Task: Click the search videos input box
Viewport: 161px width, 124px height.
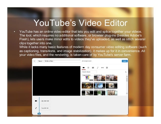Action: [x=89, y=72]
